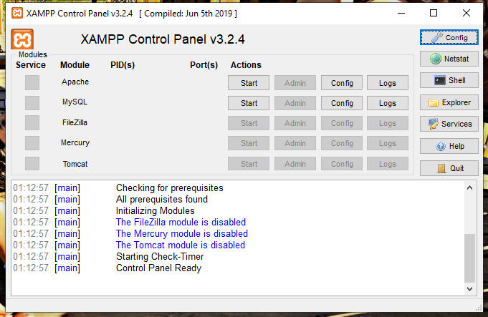Screen dimensions: 488x317
Task: View the Apache Logs list
Action: [388, 83]
